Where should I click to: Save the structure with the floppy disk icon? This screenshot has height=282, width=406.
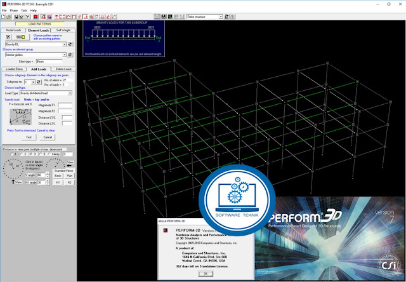[x=16, y=17]
